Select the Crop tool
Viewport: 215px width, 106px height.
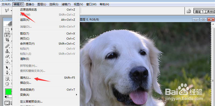pyautogui.click(x=7, y=40)
